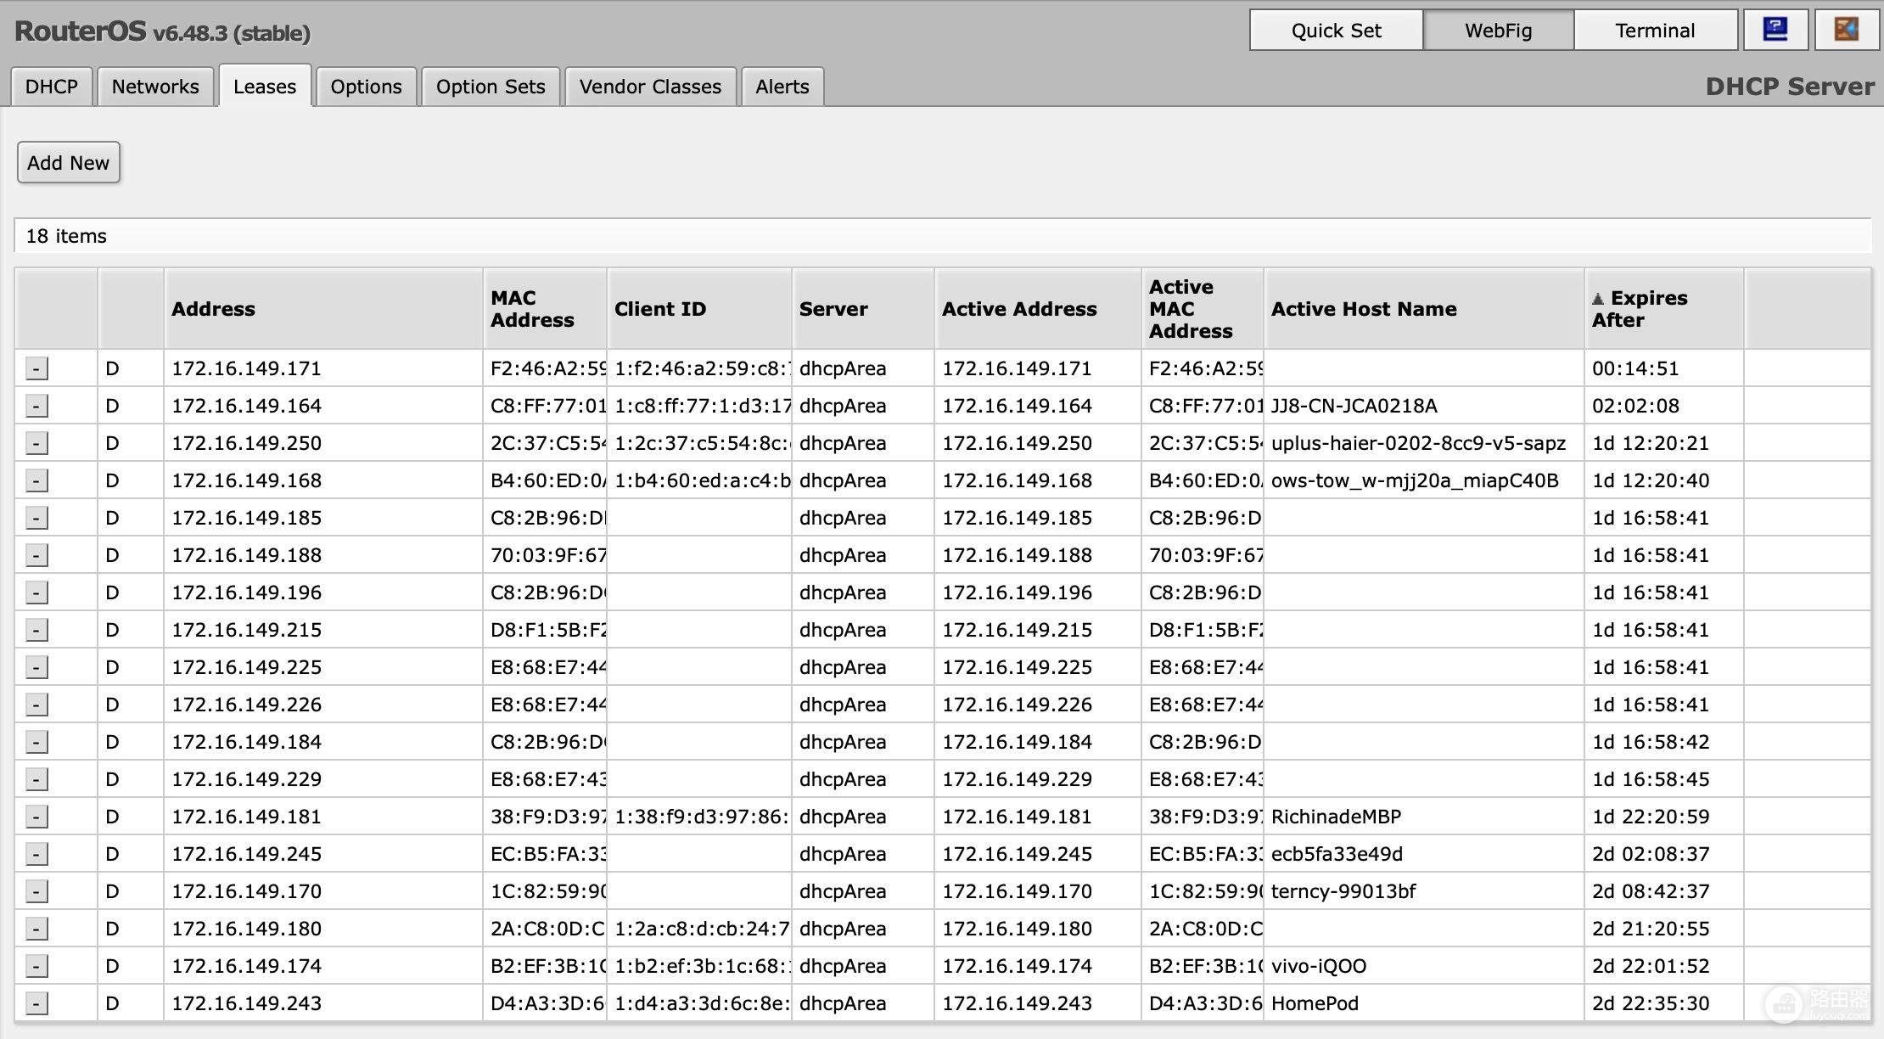Click minus button on vivo-iQOO row
Image resolution: width=1884 pixels, height=1039 pixels.
(x=36, y=966)
